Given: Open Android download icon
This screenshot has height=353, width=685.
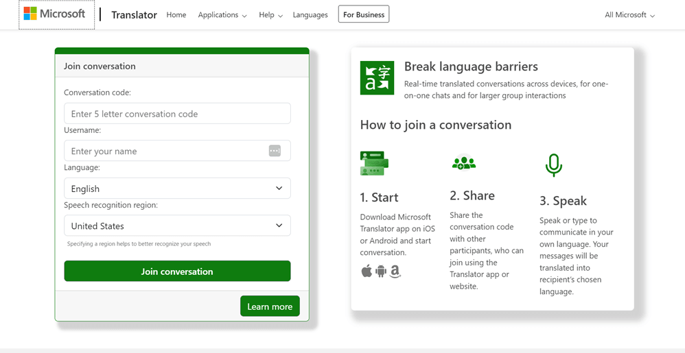Looking at the screenshot, I should point(381,272).
